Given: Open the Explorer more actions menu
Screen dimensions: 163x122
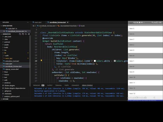Looking at the screenshot, I should point(28,22).
